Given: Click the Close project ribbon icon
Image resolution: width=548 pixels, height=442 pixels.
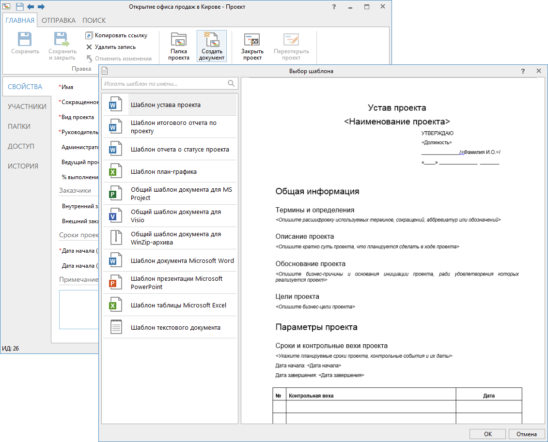Looking at the screenshot, I should (x=252, y=39).
